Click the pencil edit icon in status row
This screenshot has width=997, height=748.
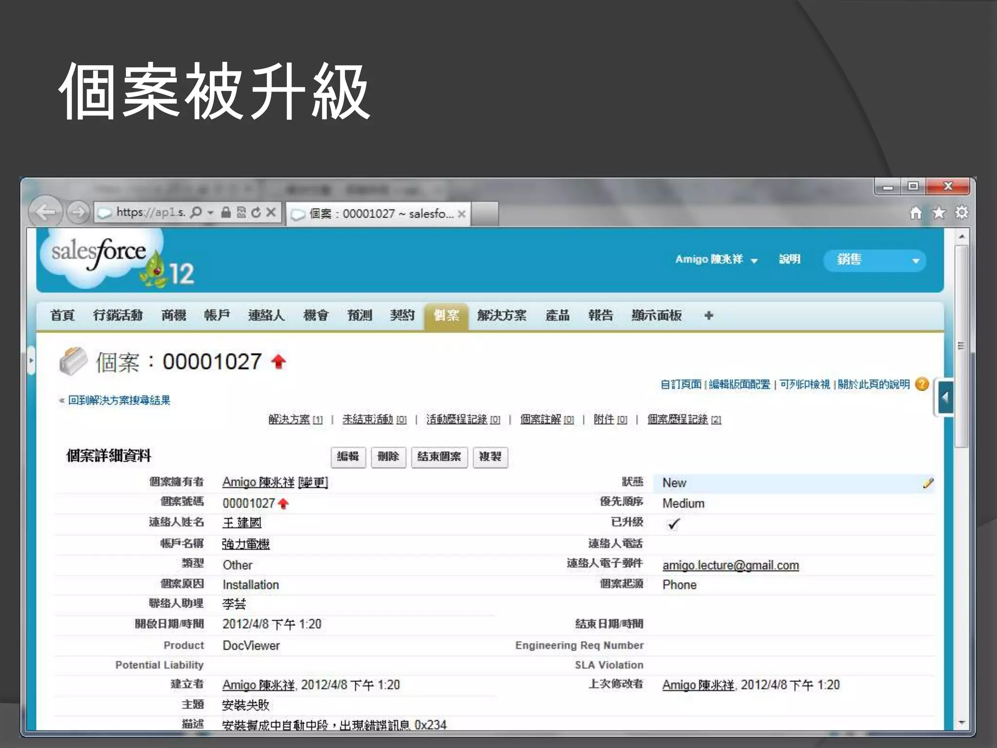(x=928, y=483)
